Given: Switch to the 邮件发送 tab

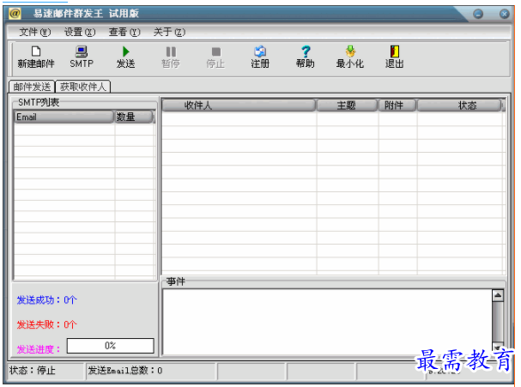Looking at the screenshot, I should (32, 87).
